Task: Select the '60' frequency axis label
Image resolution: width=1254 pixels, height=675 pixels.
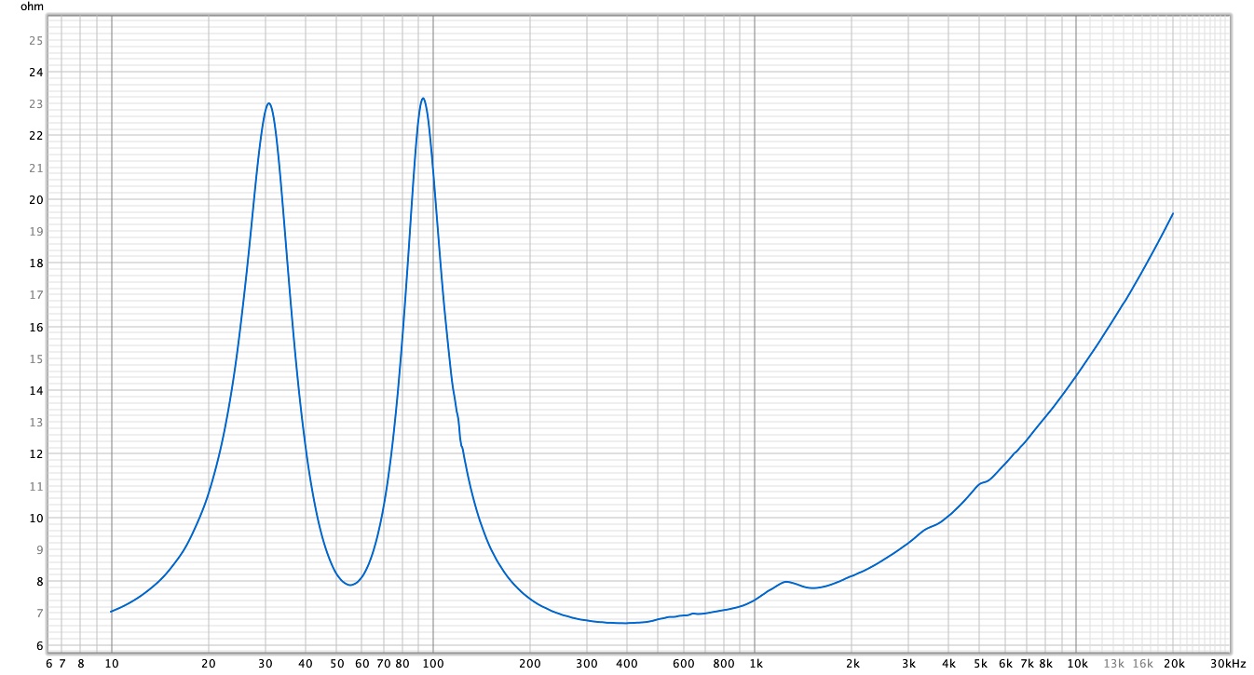Action: pos(362,664)
